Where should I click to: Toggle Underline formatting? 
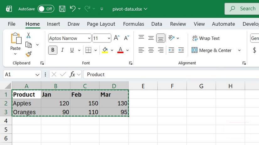72,50
